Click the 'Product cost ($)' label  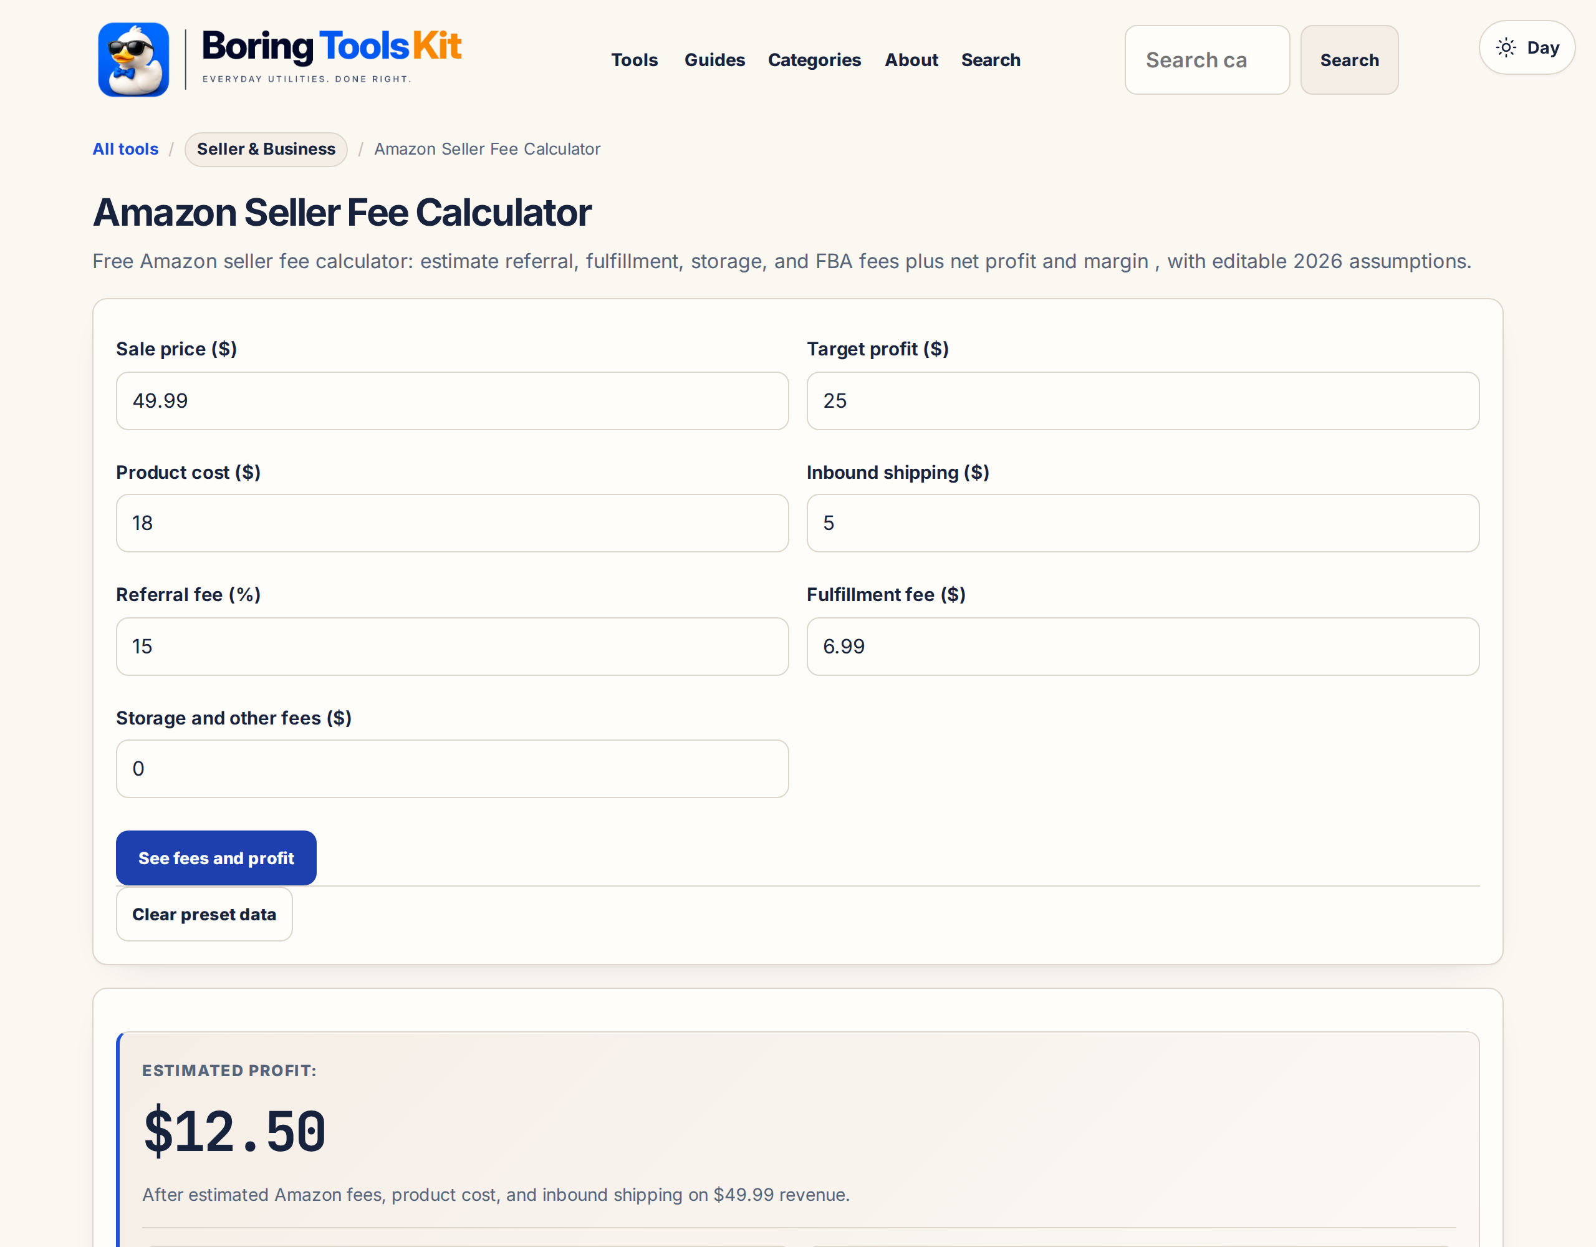[x=188, y=472]
